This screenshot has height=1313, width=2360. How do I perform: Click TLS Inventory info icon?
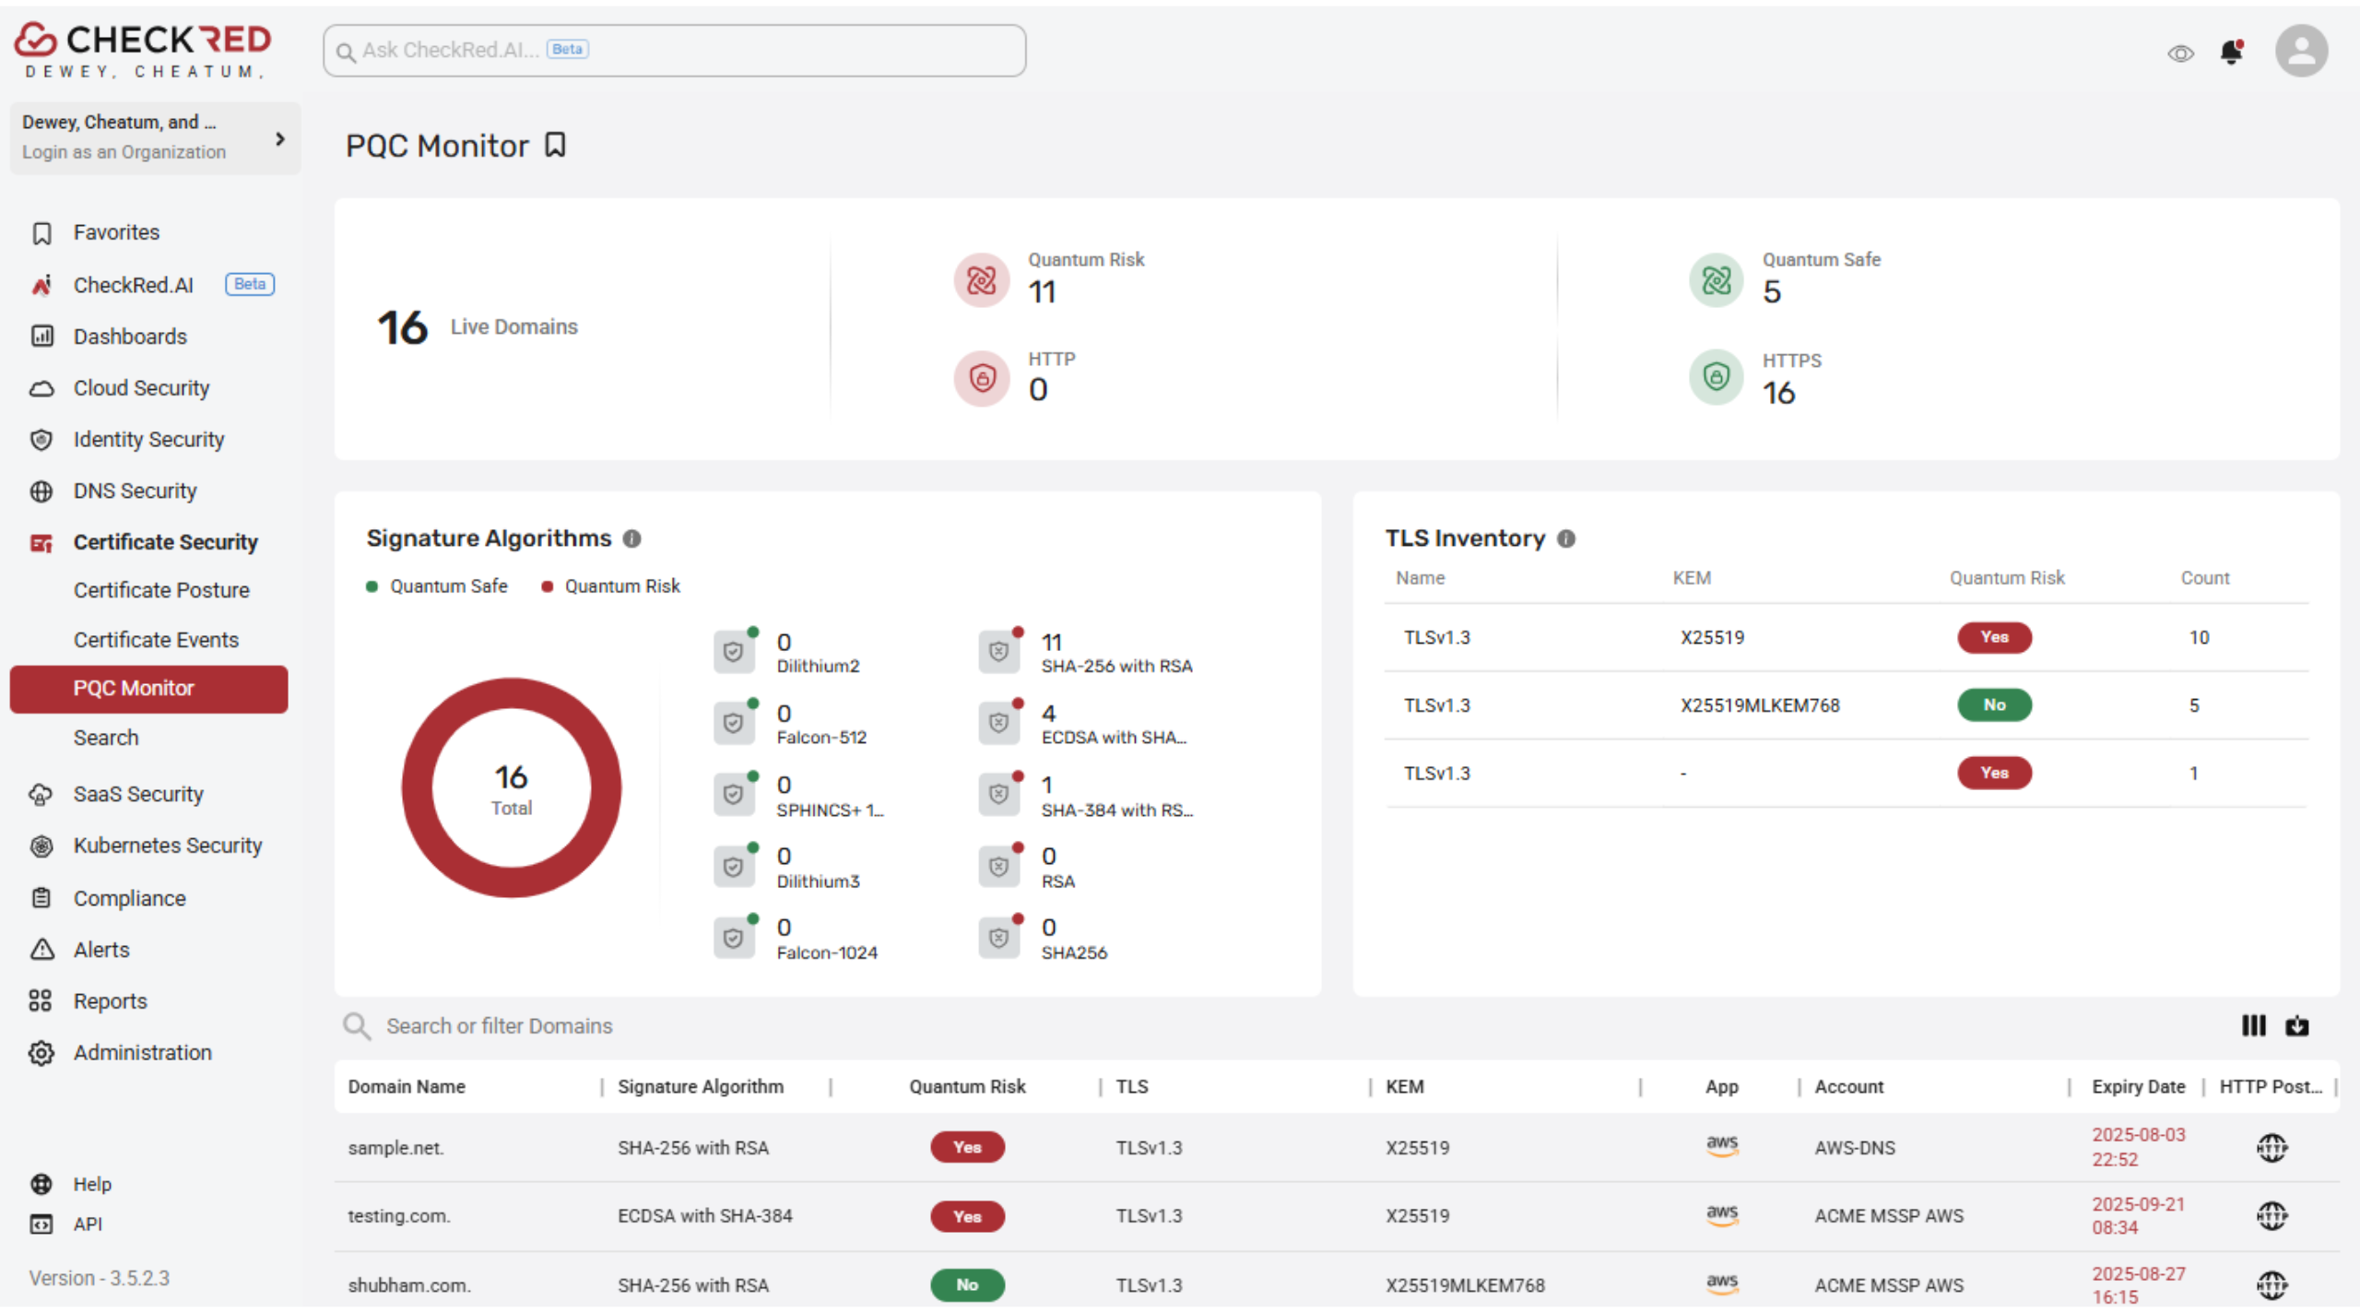point(1566,538)
